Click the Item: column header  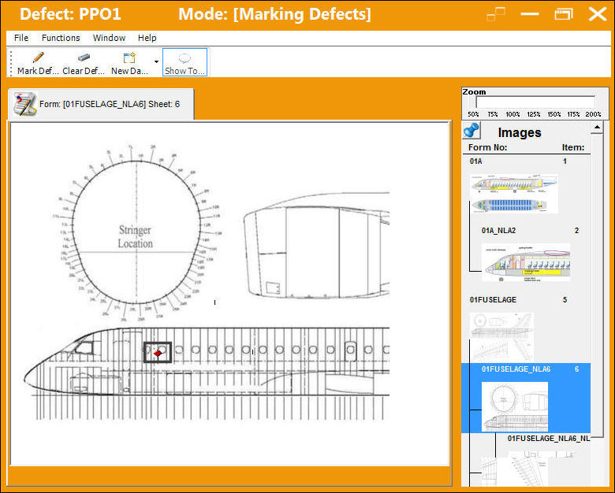pyautogui.click(x=573, y=148)
